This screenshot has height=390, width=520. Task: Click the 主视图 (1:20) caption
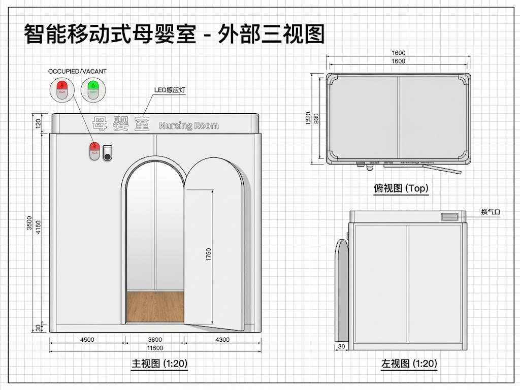(160, 364)
